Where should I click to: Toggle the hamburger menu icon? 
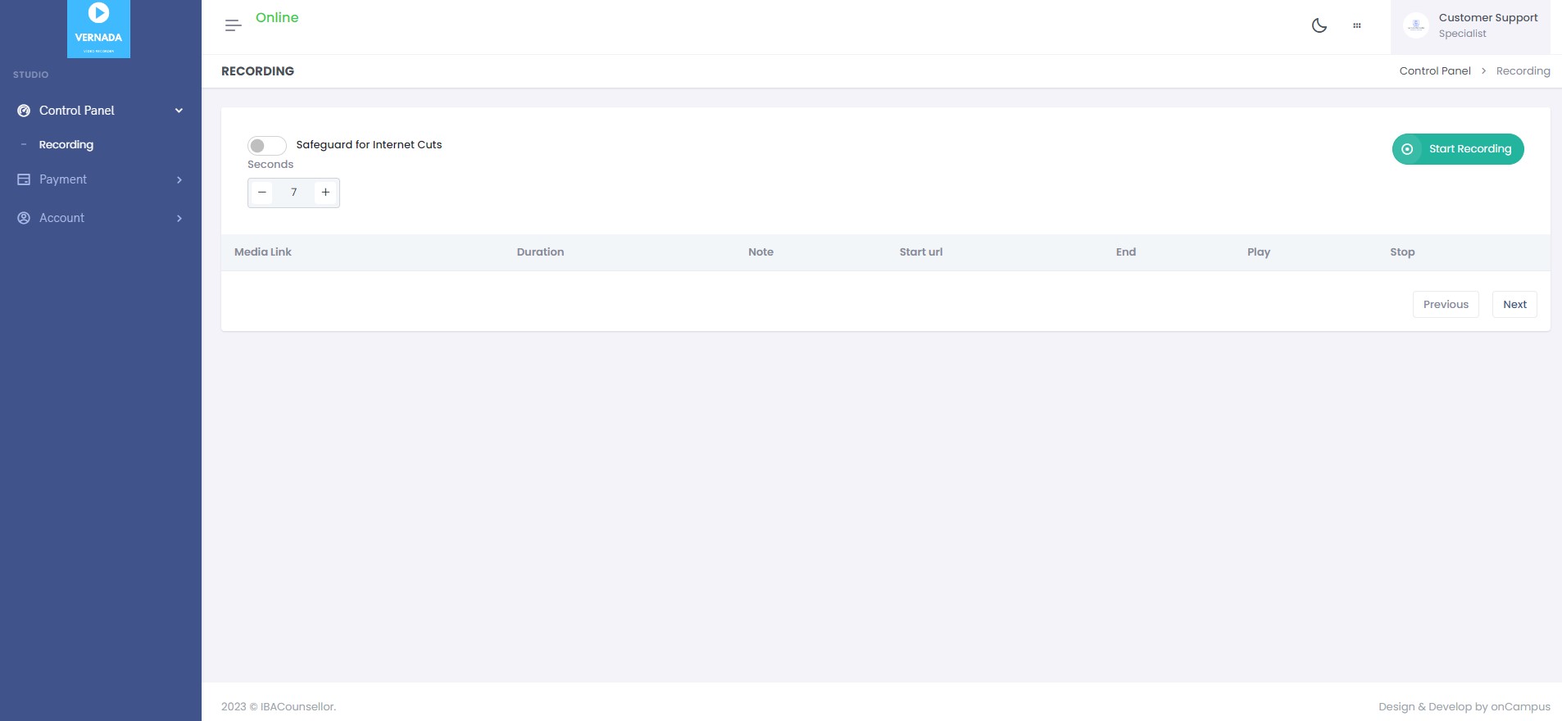(233, 25)
